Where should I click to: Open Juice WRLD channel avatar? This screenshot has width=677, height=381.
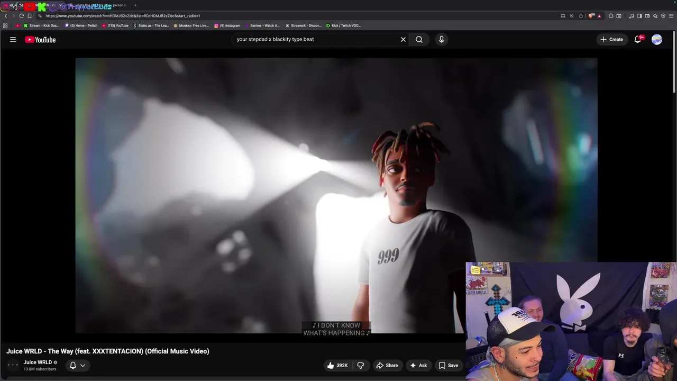(x=13, y=365)
